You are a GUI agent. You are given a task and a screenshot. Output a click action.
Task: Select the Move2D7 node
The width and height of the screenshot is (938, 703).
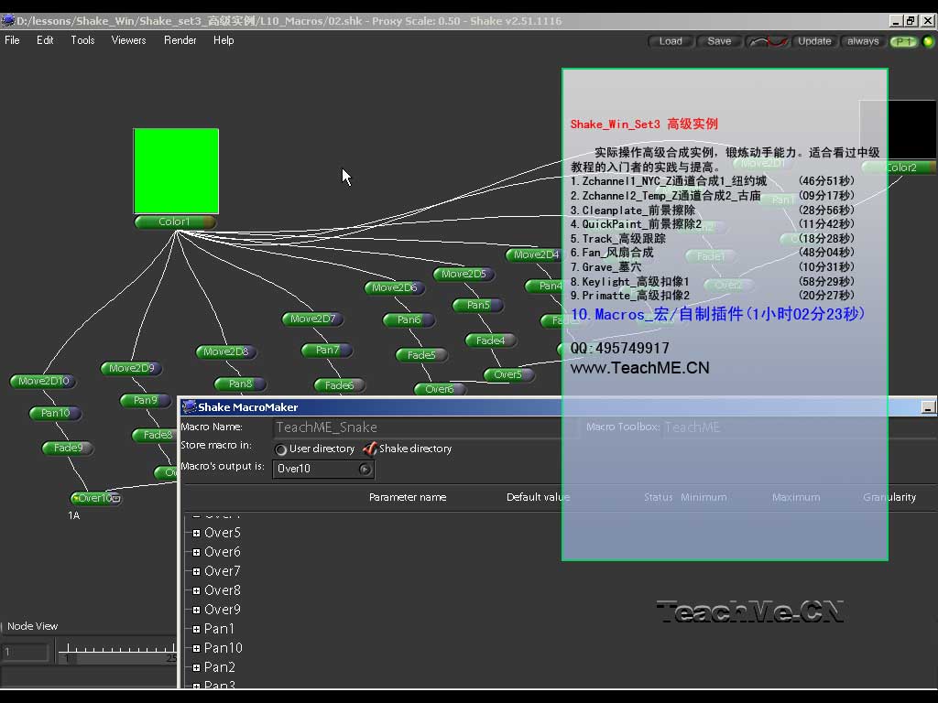[x=313, y=319]
